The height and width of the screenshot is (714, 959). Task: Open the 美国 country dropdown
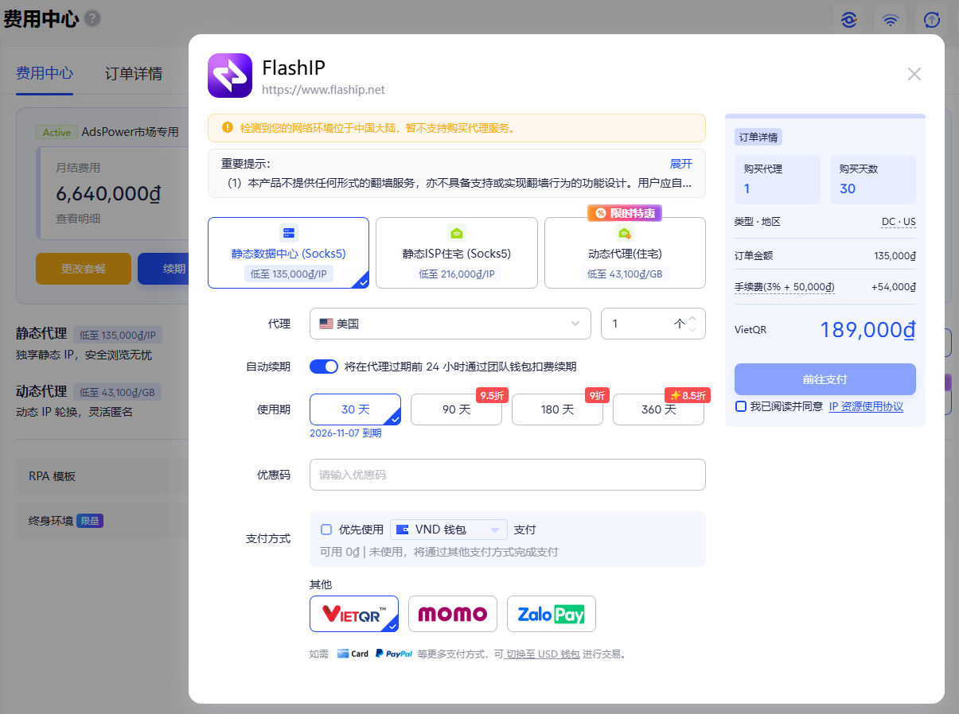point(450,324)
